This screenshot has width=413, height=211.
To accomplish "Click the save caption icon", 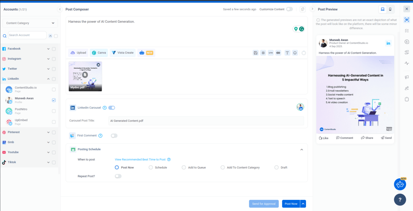I will click(256, 53).
